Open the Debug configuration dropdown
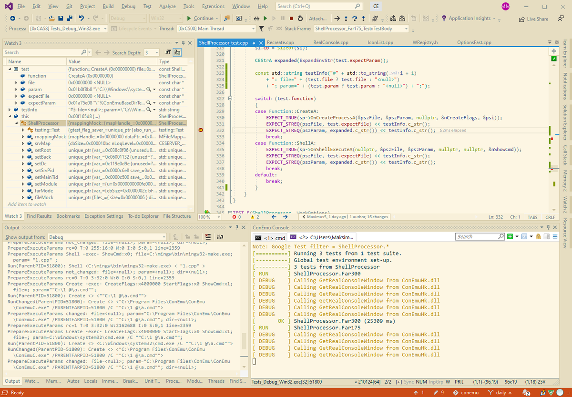Image resolution: width=572 pixels, height=397 pixels. 127,19
